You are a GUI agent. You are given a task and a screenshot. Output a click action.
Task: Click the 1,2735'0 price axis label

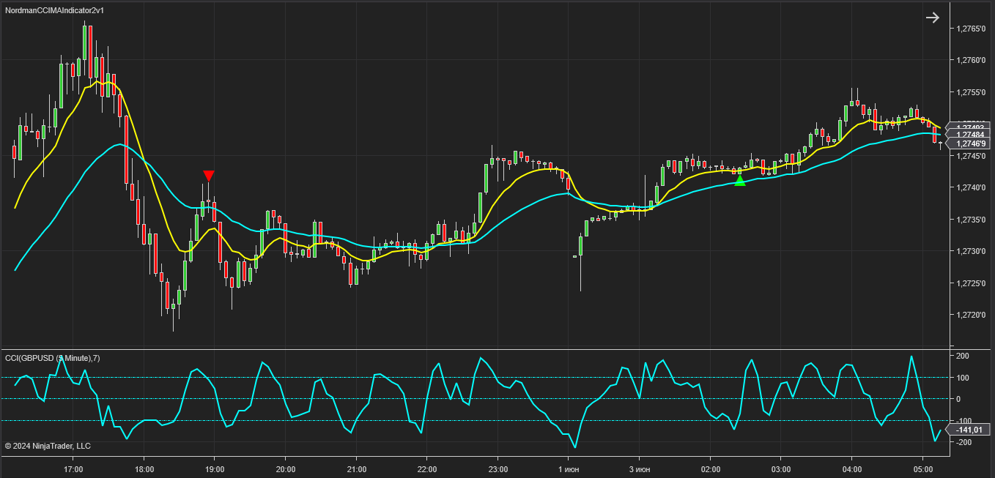[970, 220]
